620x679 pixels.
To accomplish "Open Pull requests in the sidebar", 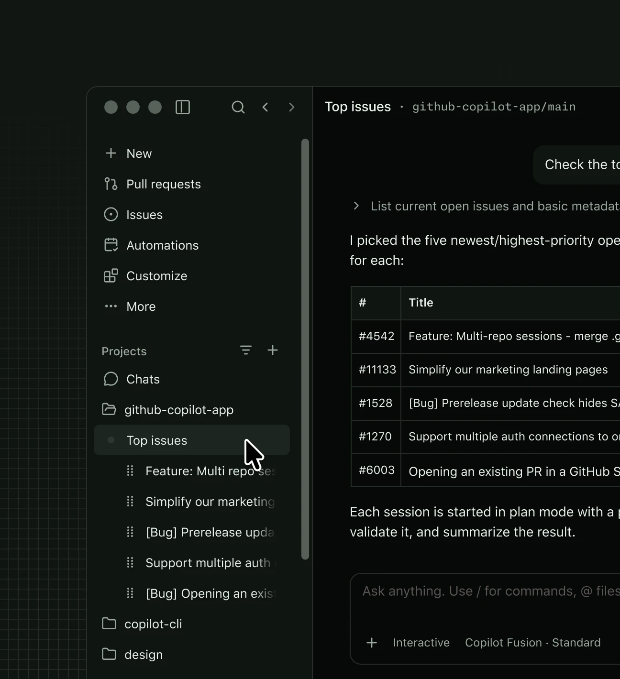I will [x=192, y=184].
